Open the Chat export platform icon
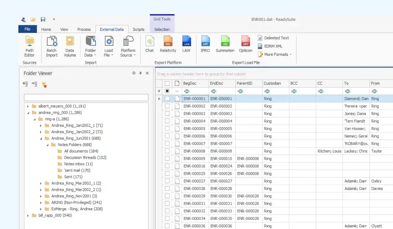The height and width of the screenshot is (229, 393). click(149, 45)
